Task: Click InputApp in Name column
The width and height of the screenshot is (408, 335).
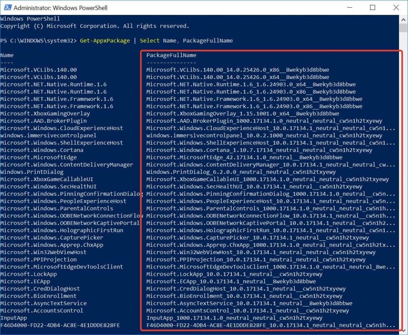Action: [x=14, y=317]
